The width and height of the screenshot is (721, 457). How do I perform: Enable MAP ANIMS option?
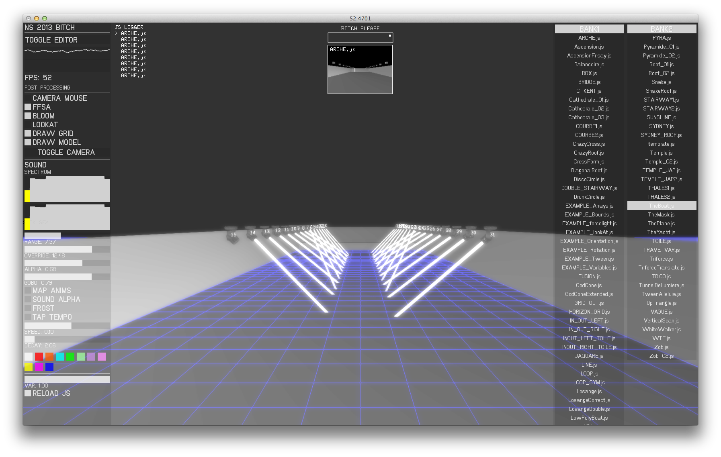click(x=28, y=290)
